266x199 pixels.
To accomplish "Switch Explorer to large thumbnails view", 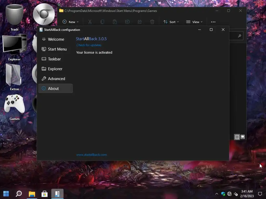I will [x=243, y=137].
